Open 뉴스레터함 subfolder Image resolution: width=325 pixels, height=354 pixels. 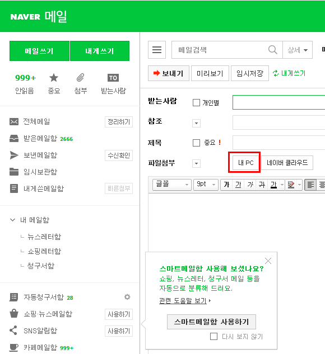(x=44, y=237)
